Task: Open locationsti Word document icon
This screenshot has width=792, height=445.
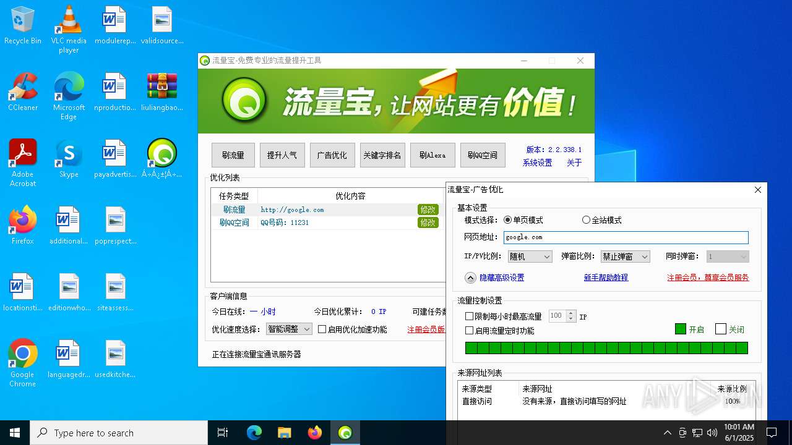Action: pyautogui.click(x=23, y=292)
